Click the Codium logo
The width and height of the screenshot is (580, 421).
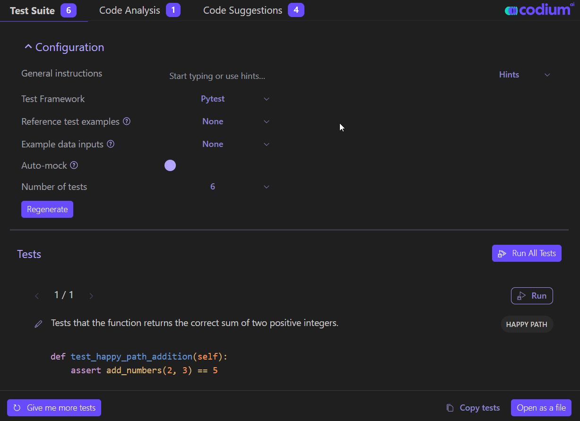click(539, 9)
